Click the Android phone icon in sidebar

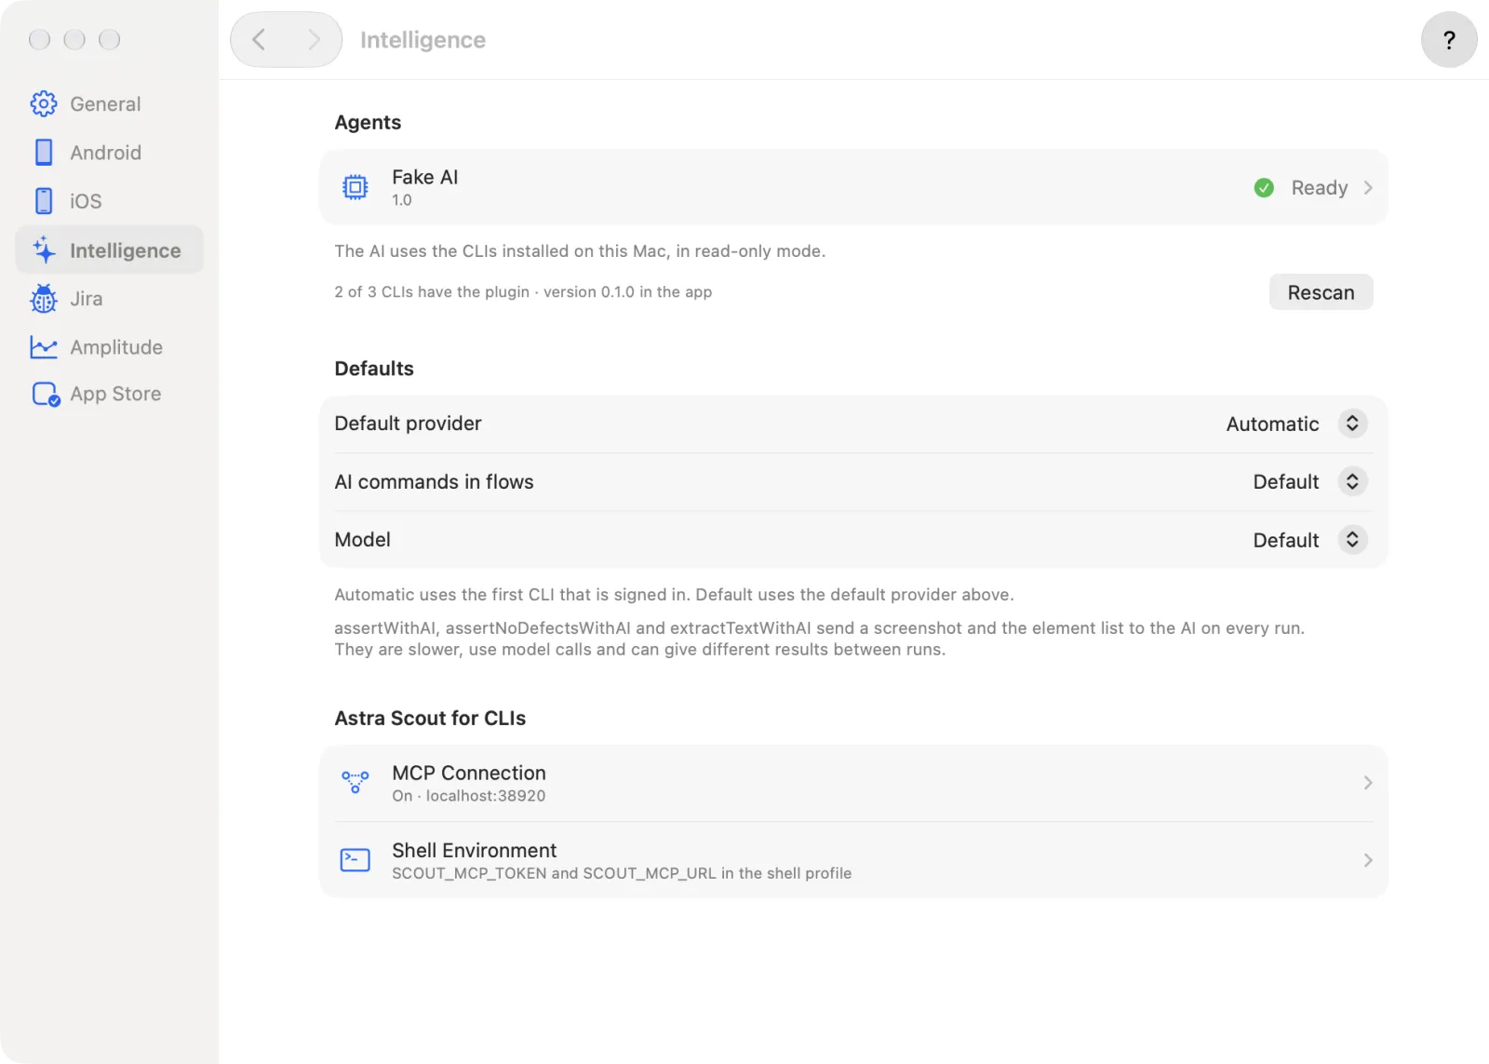pyautogui.click(x=44, y=153)
